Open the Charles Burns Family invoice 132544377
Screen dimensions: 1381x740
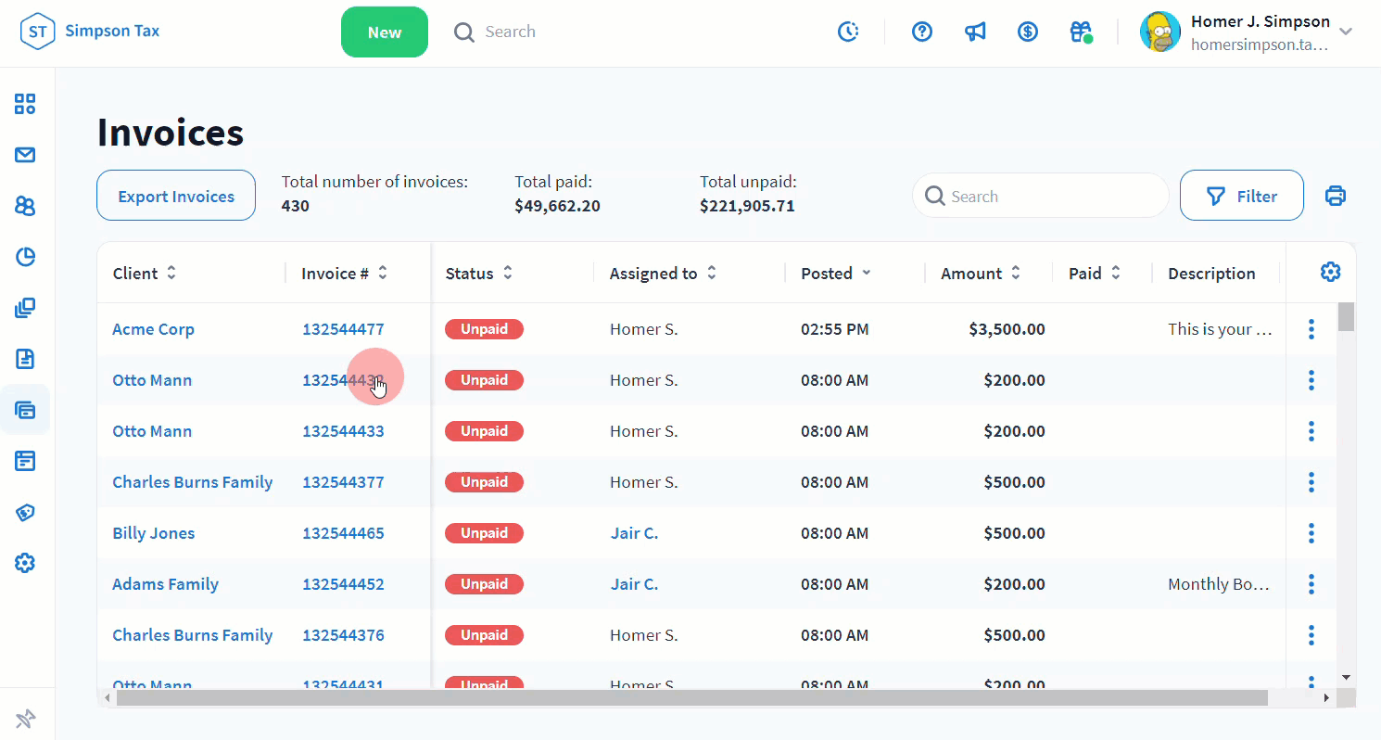coord(343,482)
